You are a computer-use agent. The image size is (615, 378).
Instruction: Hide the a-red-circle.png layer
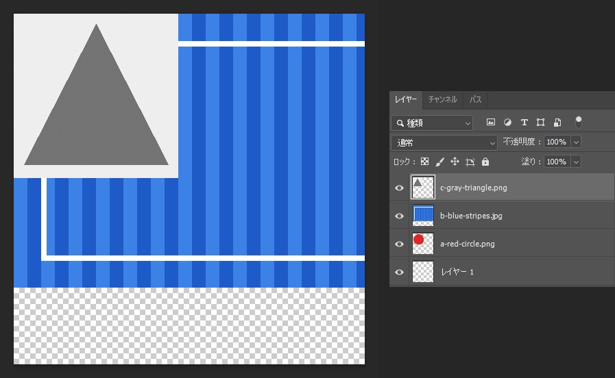[399, 244]
